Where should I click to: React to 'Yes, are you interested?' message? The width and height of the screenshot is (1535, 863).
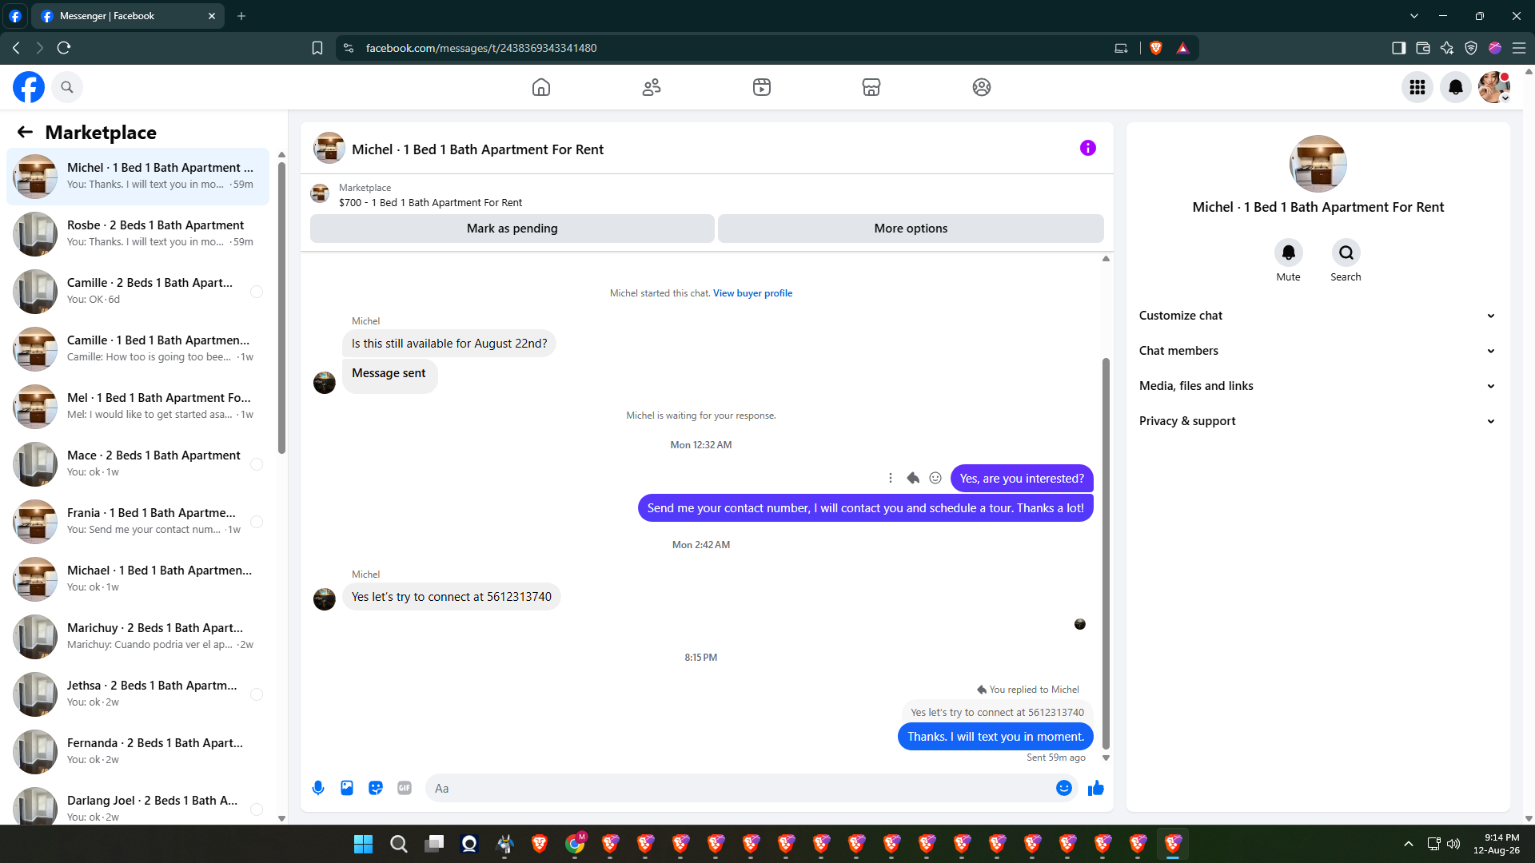point(935,478)
